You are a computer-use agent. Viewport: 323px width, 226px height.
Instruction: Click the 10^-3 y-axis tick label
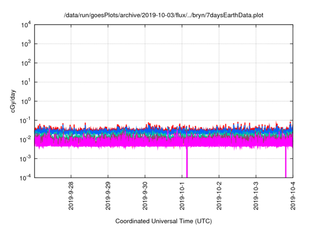[25, 159]
